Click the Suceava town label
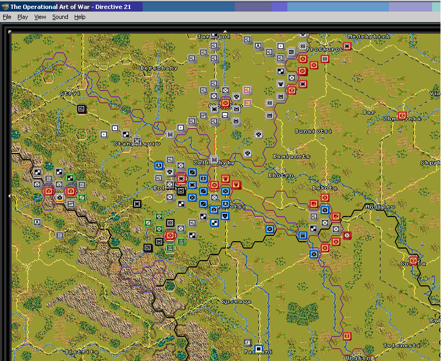The height and width of the screenshot is (361, 441). (236, 302)
